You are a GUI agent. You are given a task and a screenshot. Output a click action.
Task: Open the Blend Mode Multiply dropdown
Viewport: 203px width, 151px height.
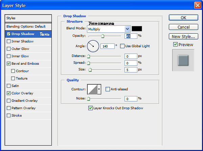(x=109, y=29)
